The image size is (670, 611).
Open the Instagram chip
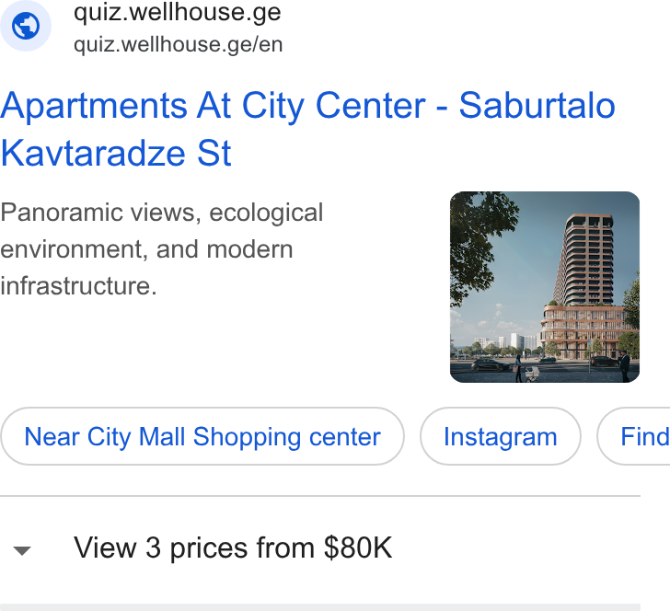501,436
